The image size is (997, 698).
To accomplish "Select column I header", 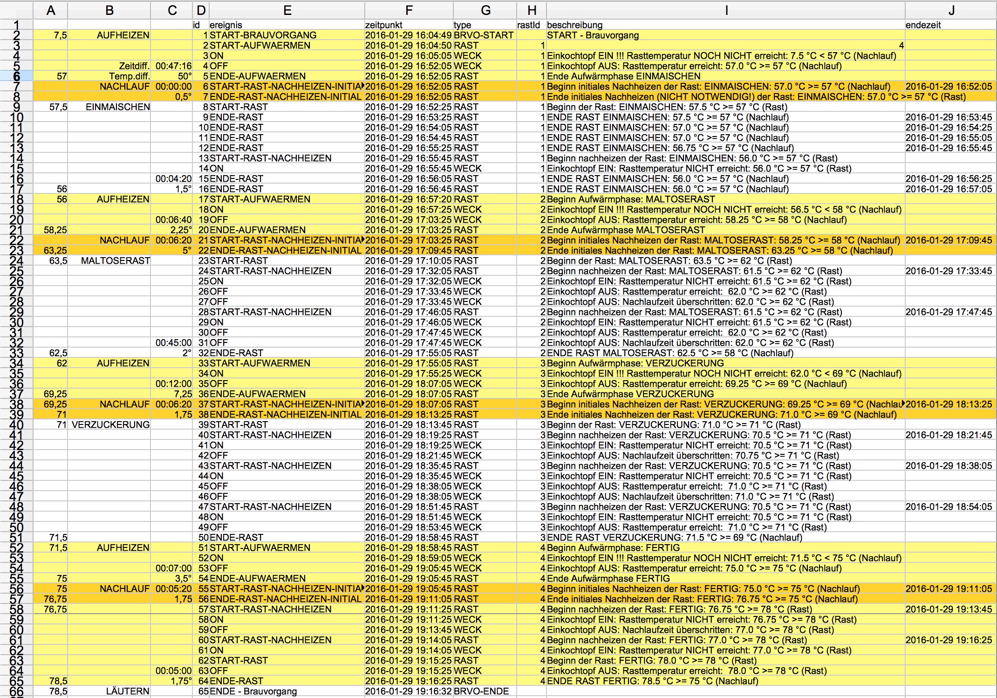I will [726, 10].
